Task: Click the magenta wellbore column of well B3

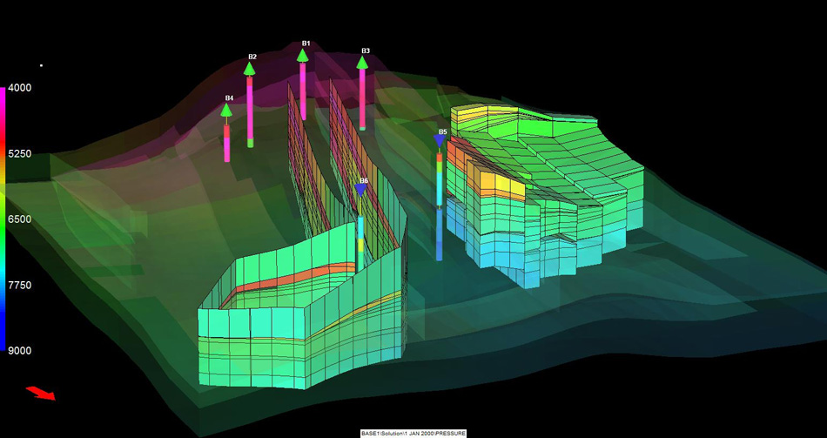Action: [x=362, y=96]
